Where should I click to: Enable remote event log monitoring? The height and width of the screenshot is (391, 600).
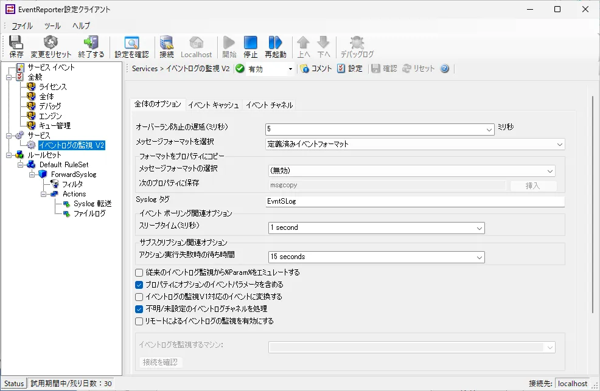tap(138, 320)
